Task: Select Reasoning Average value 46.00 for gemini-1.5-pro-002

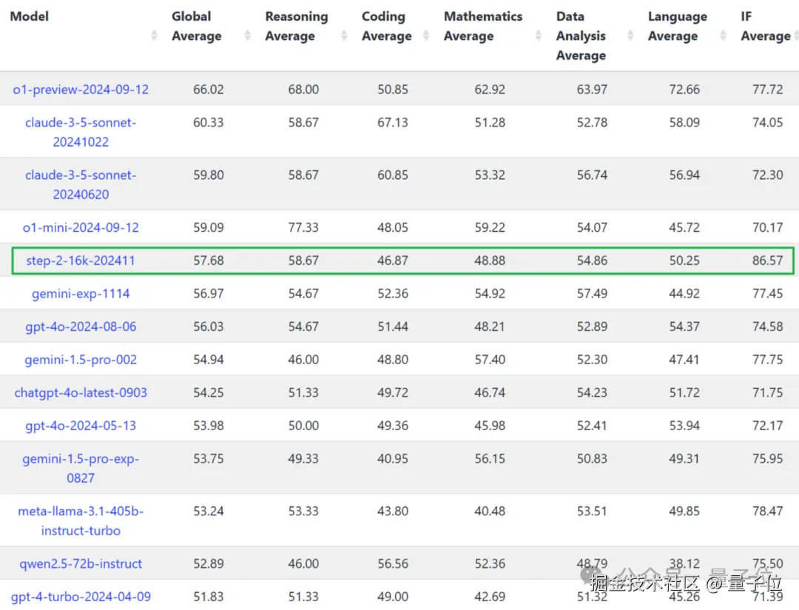Action: tap(303, 360)
